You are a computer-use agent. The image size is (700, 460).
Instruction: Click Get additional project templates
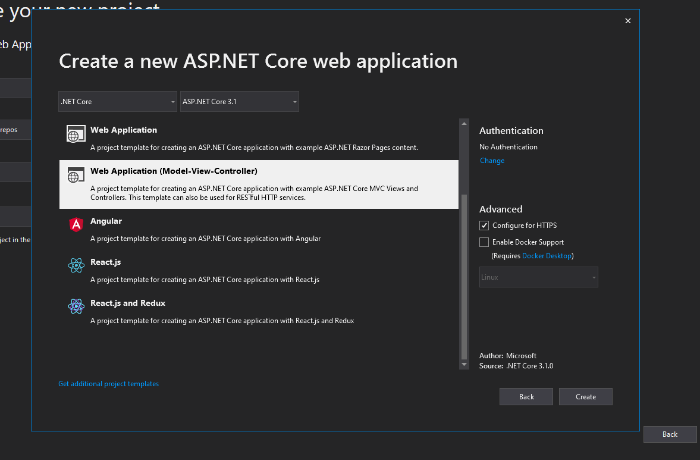point(108,383)
